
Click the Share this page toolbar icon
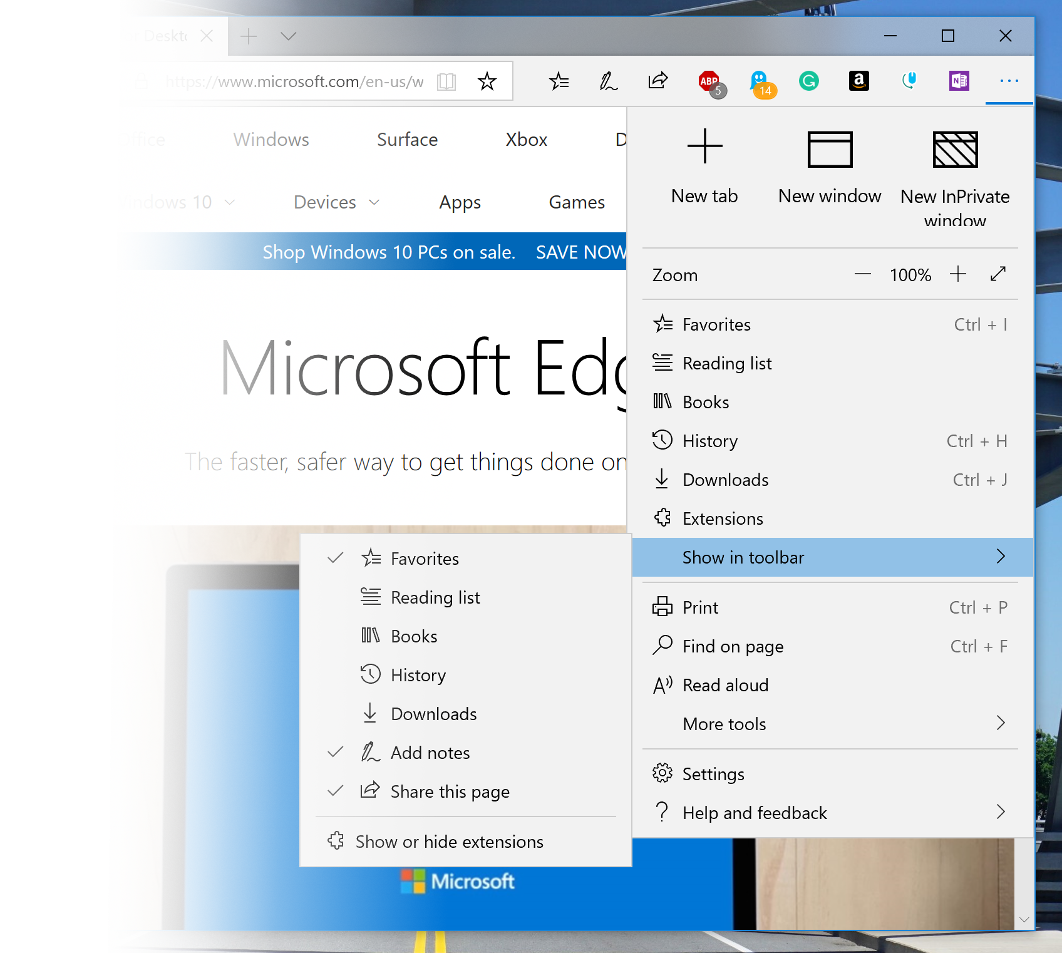(658, 81)
